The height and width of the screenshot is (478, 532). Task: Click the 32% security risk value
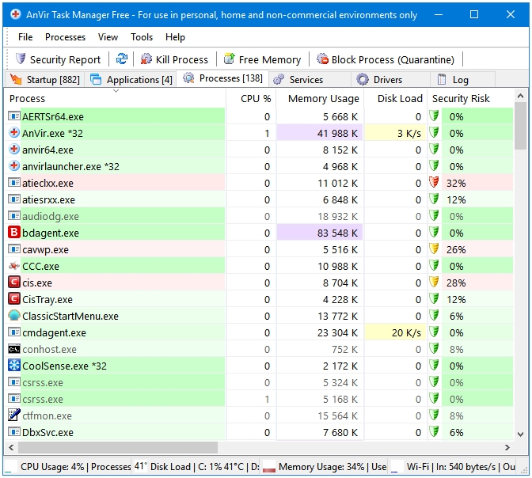click(456, 183)
